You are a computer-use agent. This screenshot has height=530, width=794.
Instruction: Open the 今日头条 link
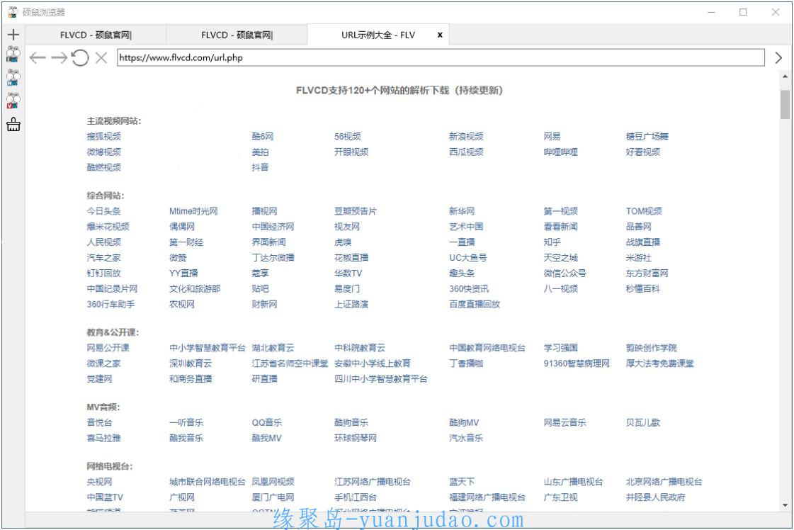[x=104, y=211]
